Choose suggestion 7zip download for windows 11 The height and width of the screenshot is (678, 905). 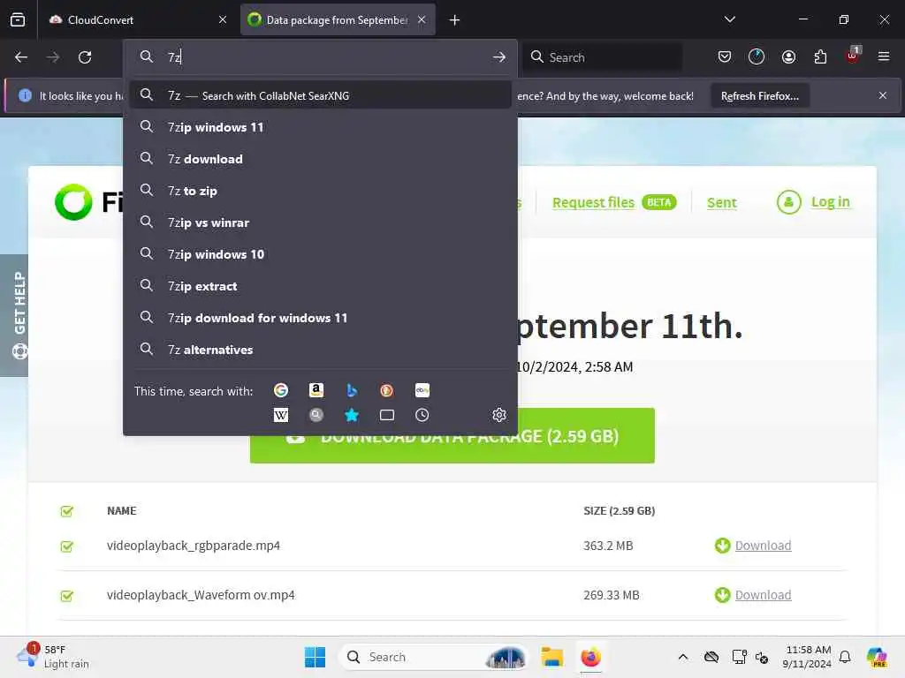(x=320, y=318)
